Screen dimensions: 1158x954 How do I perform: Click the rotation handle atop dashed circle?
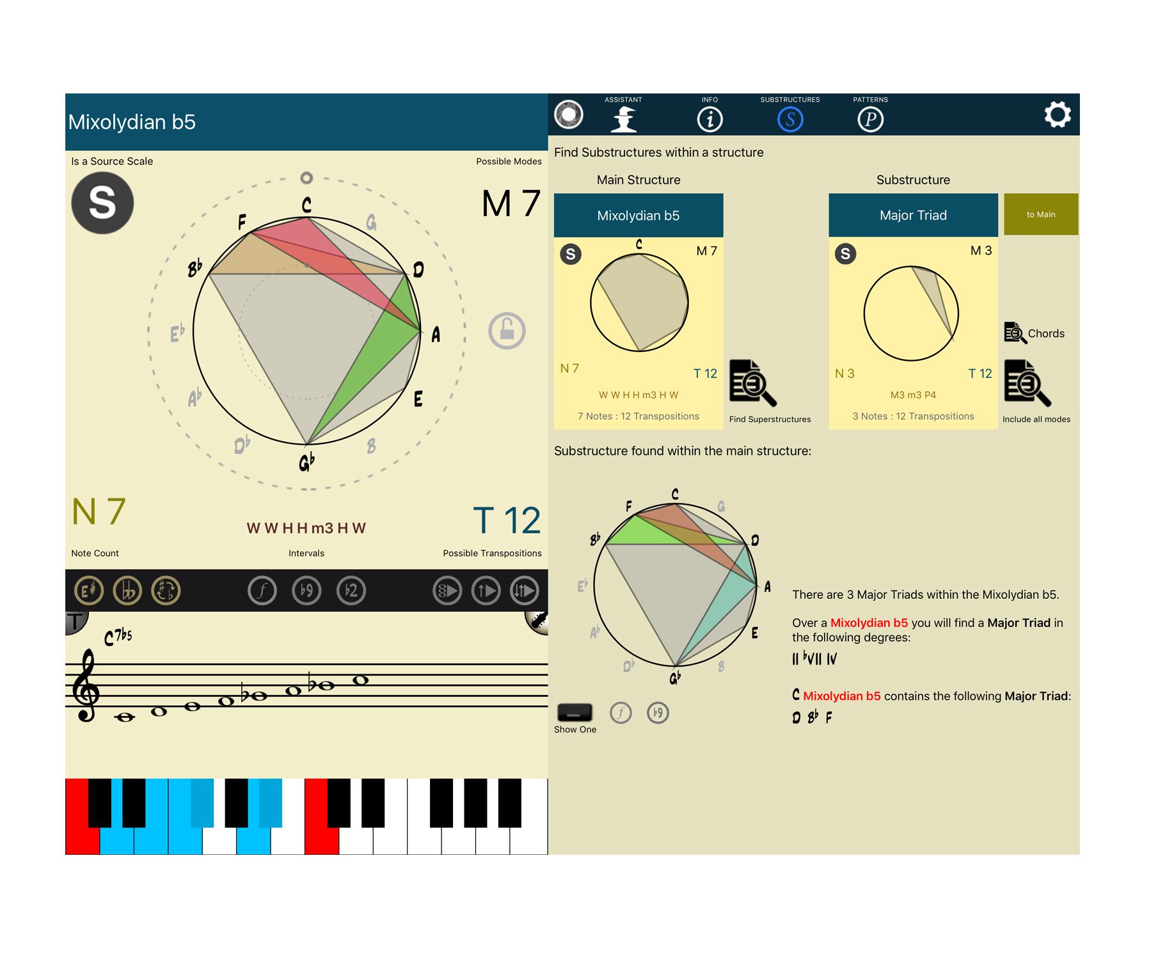[306, 177]
